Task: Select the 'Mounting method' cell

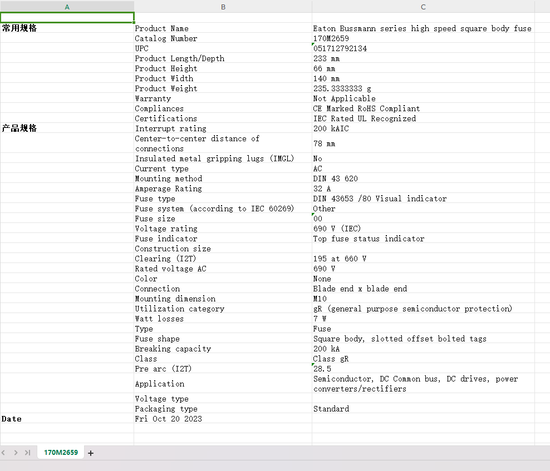Action: [x=223, y=179]
